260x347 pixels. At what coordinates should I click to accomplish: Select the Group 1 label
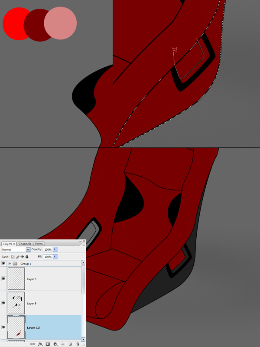pyautogui.click(x=26, y=264)
